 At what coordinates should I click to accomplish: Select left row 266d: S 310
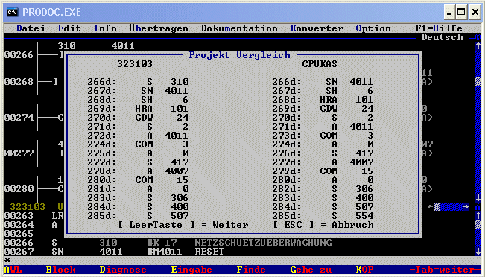[x=138, y=82]
